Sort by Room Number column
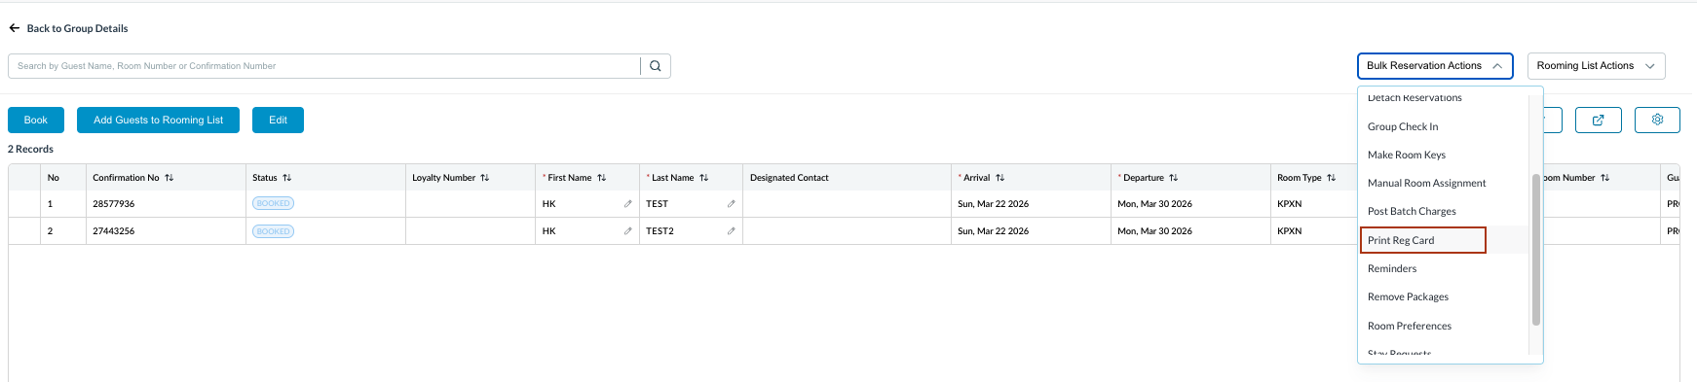The height and width of the screenshot is (382, 1697). click(1604, 178)
